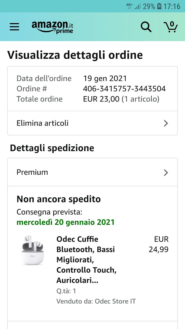This screenshot has height=329, width=185.
Task: Tap the Amazon.it Prime logo
Action: coord(52,27)
